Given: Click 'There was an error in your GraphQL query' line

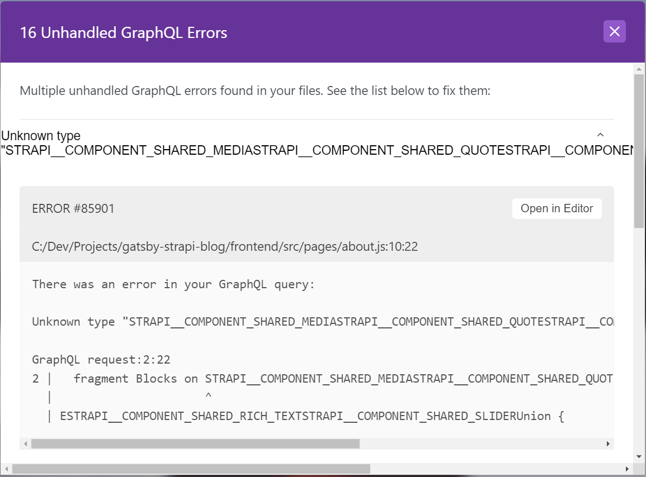Looking at the screenshot, I should (173, 284).
